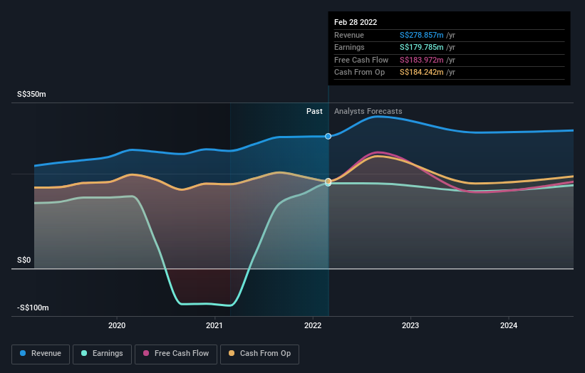Click the S$184.242m cash from op value
The width and height of the screenshot is (585, 373).
[x=422, y=73]
